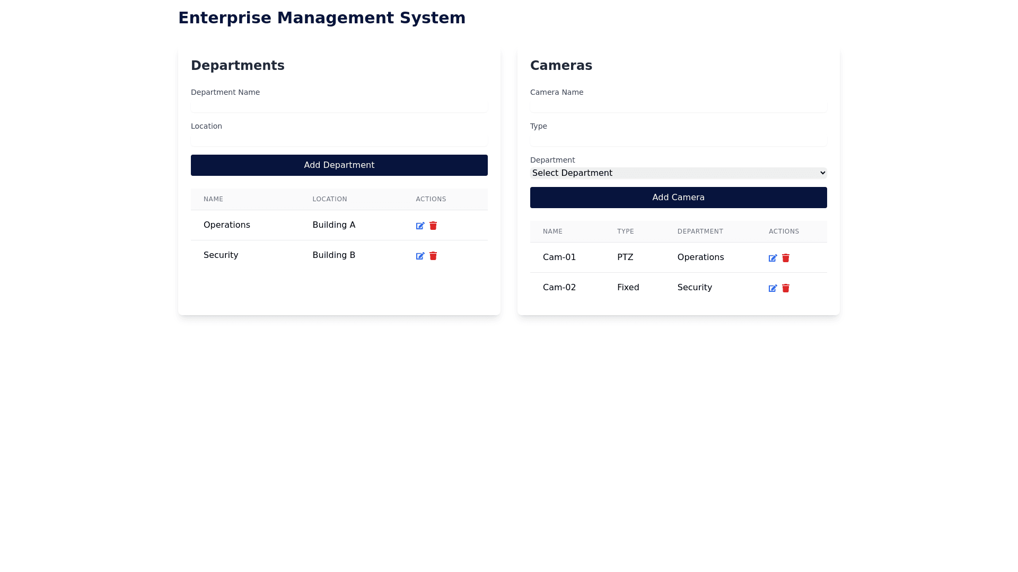Click the Cam-01 name cell
The width and height of the screenshot is (1018, 572).
point(559,257)
